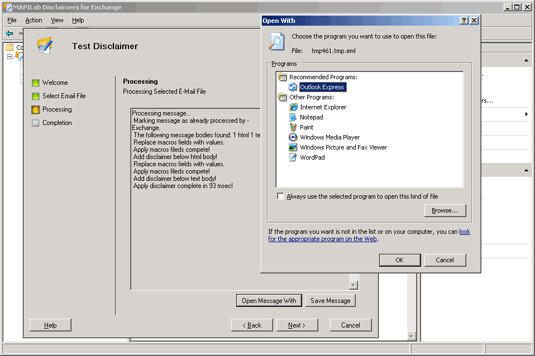Screen dimensions: 535x356
Task: Cancel the Test Disclaimer wizard
Action: pyautogui.click(x=350, y=325)
